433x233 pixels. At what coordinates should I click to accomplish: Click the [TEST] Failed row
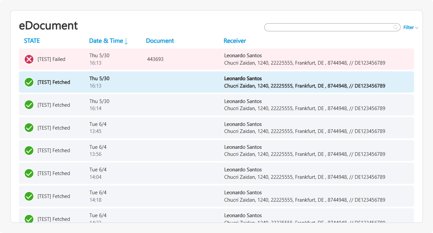(216, 59)
